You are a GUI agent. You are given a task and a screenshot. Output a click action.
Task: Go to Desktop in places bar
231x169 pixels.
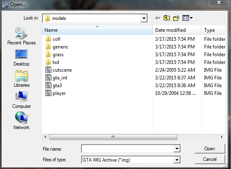[x=22, y=58]
